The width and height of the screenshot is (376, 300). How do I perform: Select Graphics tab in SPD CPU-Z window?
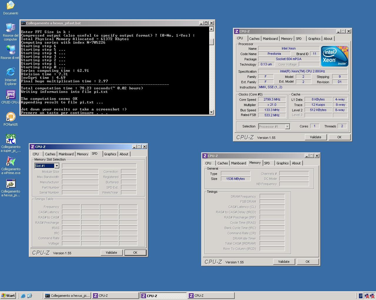110,154
